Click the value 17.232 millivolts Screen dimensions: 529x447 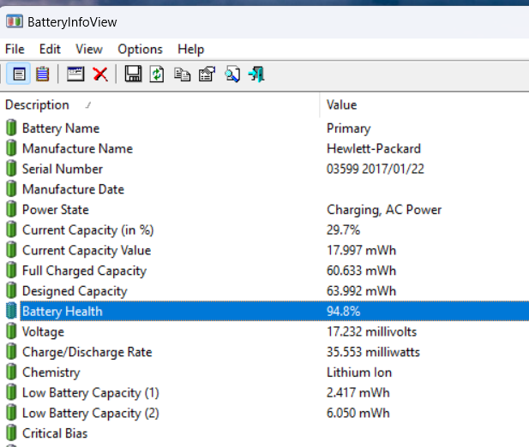pos(371,331)
